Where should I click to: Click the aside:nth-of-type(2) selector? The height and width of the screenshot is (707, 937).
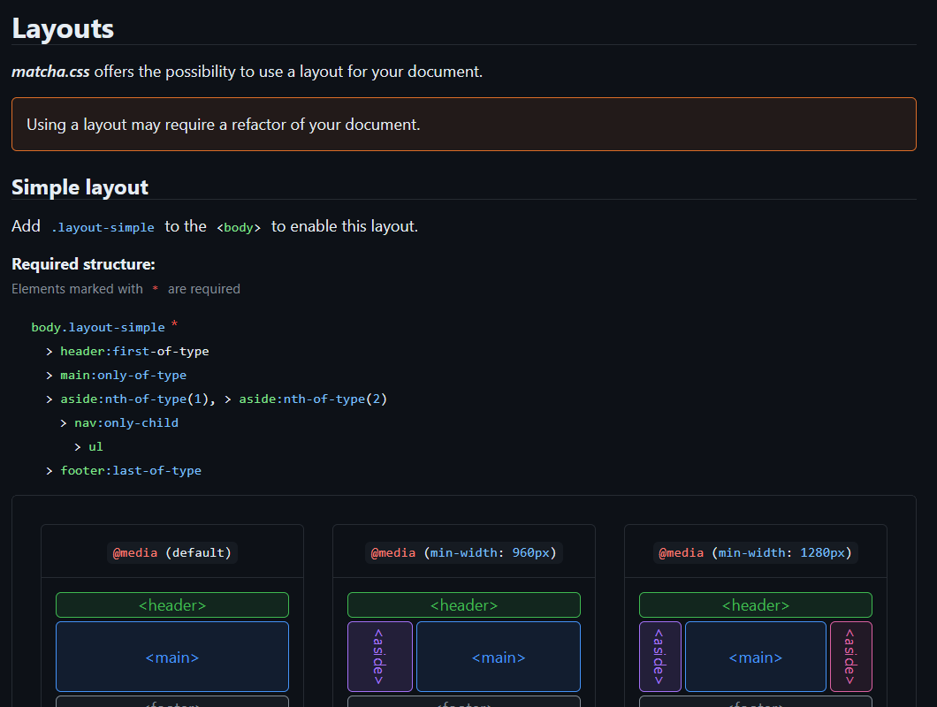(313, 399)
